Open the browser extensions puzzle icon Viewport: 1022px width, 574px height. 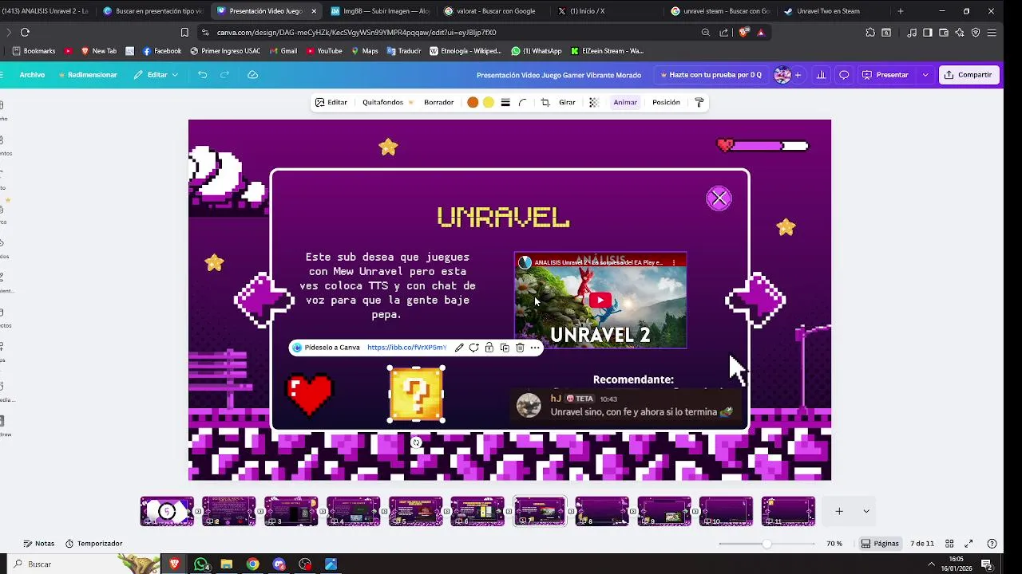(870, 33)
